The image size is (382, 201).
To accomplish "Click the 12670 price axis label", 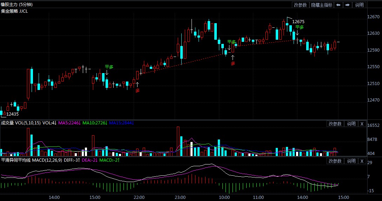I will [x=374, y=17].
